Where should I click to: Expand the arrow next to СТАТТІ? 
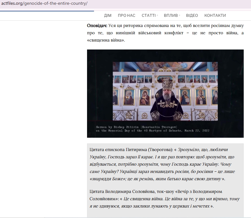tap(157, 16)
